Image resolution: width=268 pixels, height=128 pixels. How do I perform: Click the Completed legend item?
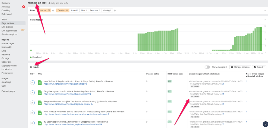click(x=36, y=57)
